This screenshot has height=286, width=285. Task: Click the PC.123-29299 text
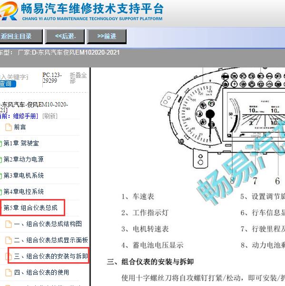(x=52, y=78)
